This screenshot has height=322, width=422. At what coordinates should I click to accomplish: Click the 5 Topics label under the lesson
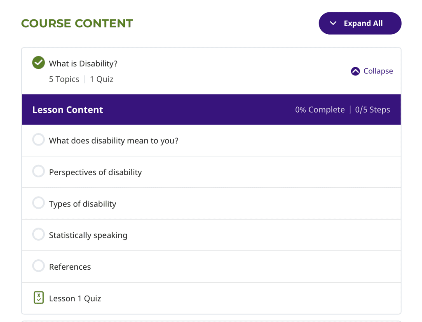[x=64, y=79]
